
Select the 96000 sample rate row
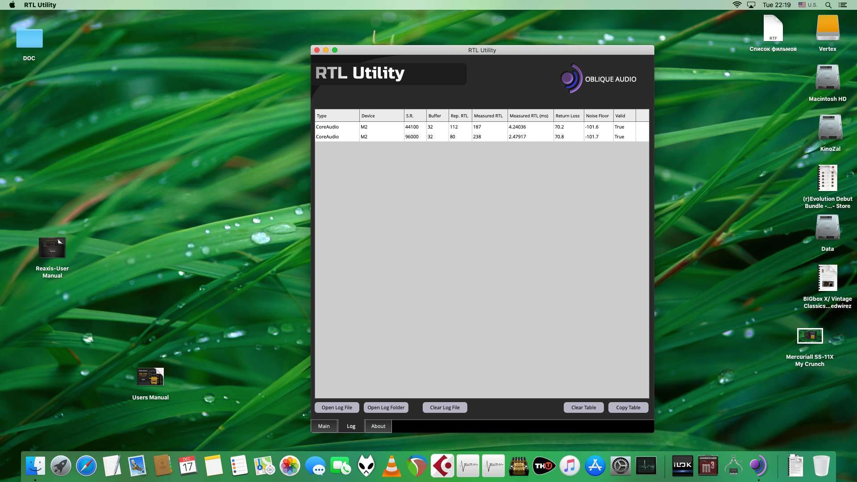click(x=412, y=137)
